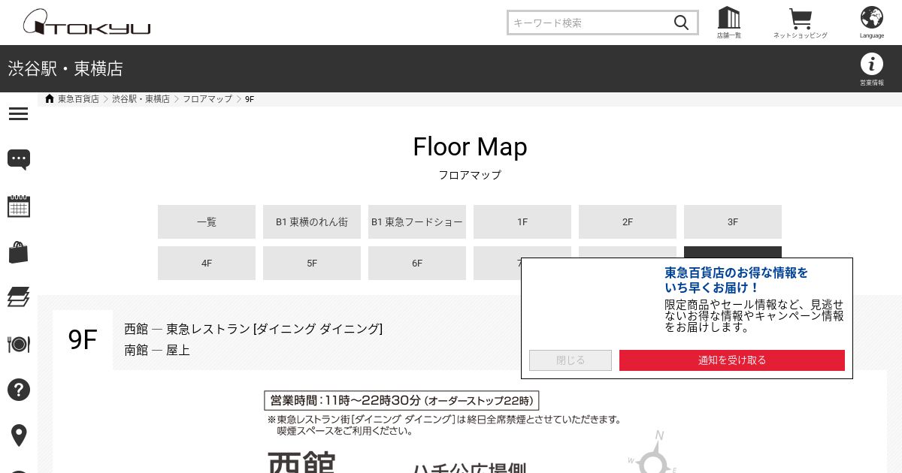The width and height of the screenshot is (902, 473).
Task: Select the 1F floor tab
Action: point(522,221)
